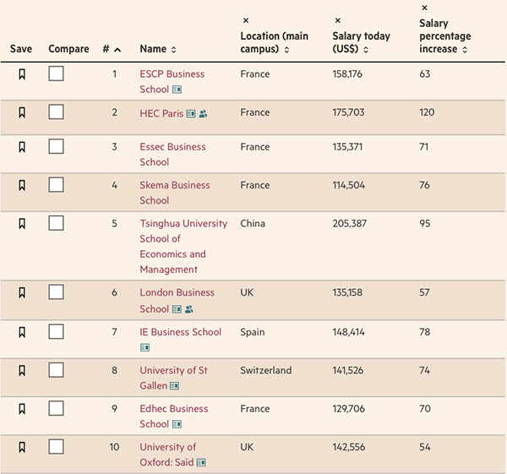Open Edhec Business School profile card icon
Image resolution: width=507 pixels, height=474 pixels.
tap(177, 424)
